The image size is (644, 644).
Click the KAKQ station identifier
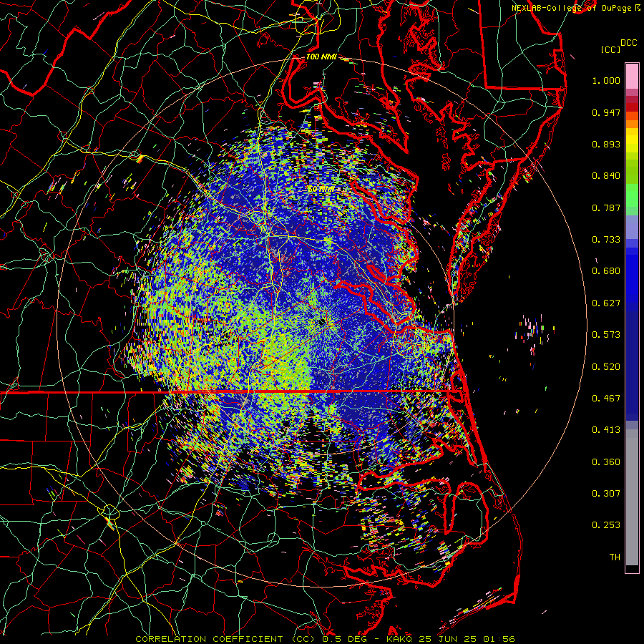click(x=399, y=639)
